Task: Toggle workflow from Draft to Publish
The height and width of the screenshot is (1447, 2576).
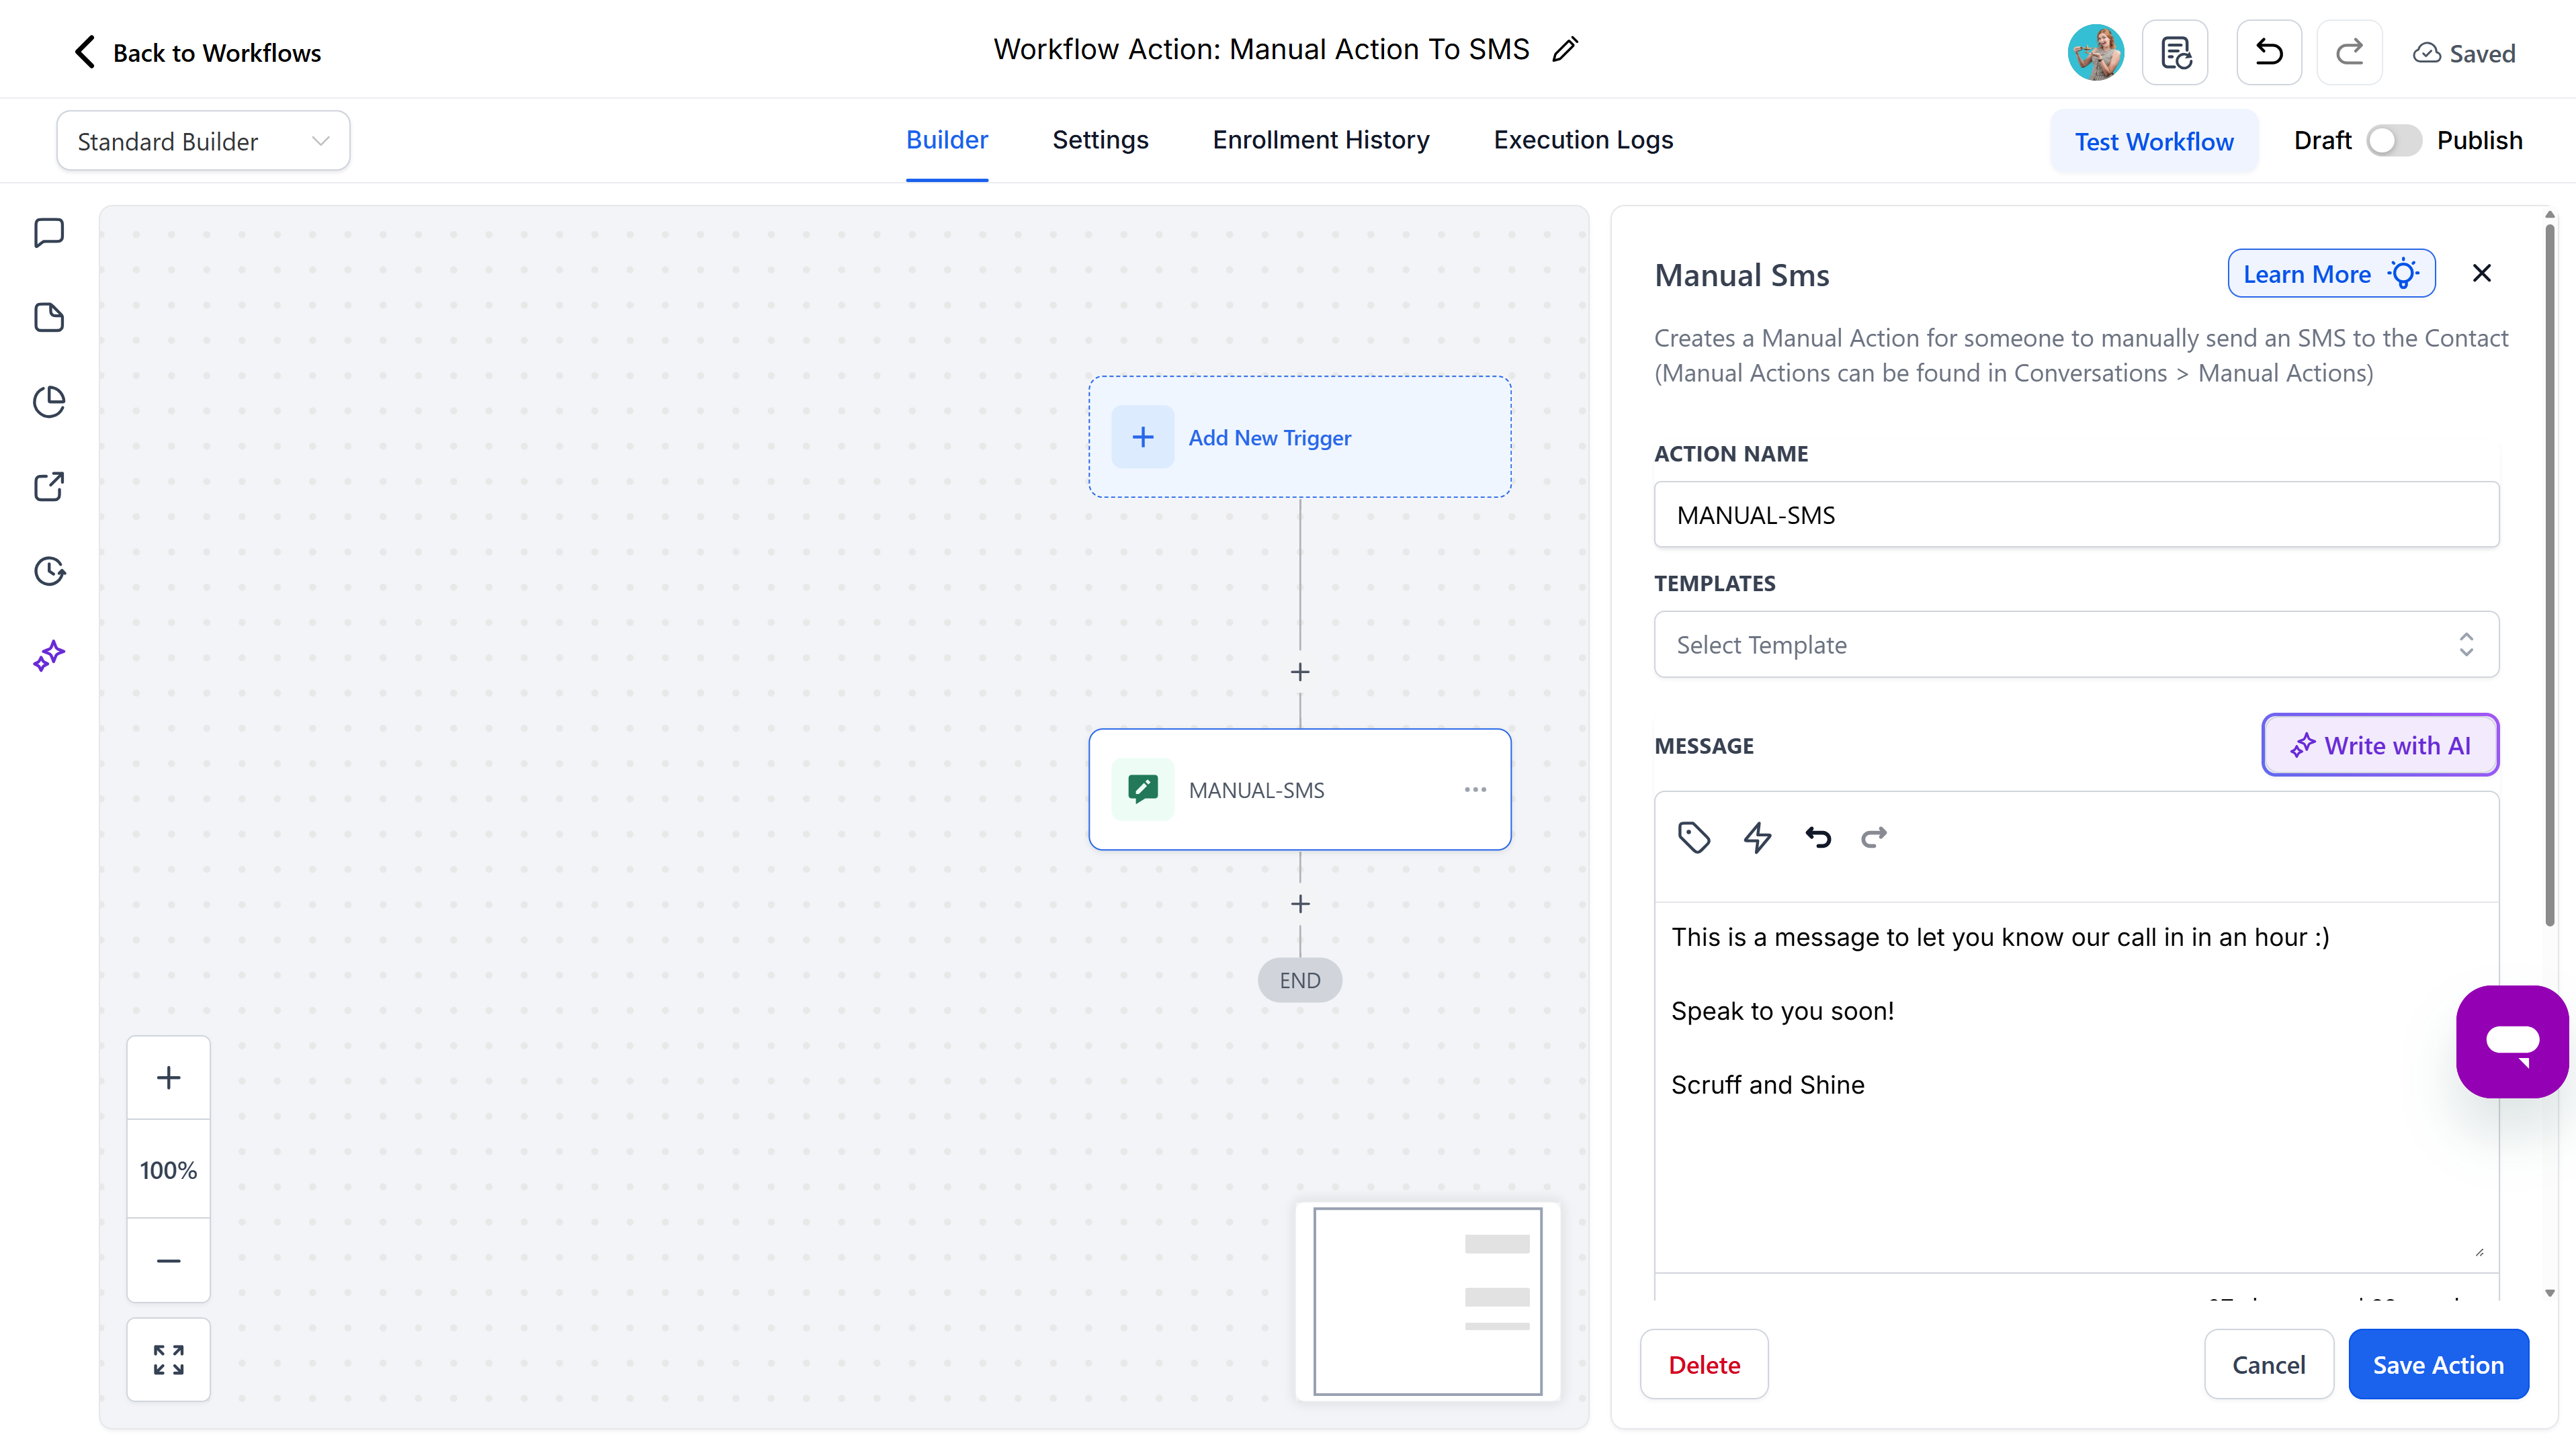Action: coord(2393,140)
